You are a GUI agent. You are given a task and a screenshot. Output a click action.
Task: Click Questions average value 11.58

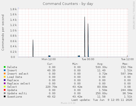(x=101, y=97)
